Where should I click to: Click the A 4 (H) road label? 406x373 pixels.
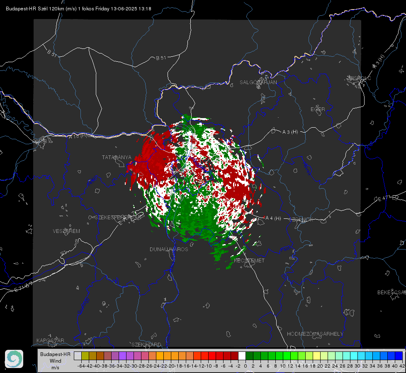[x=273, y=218]
